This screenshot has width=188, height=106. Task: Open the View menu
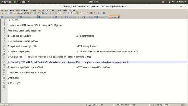[18, 11]
